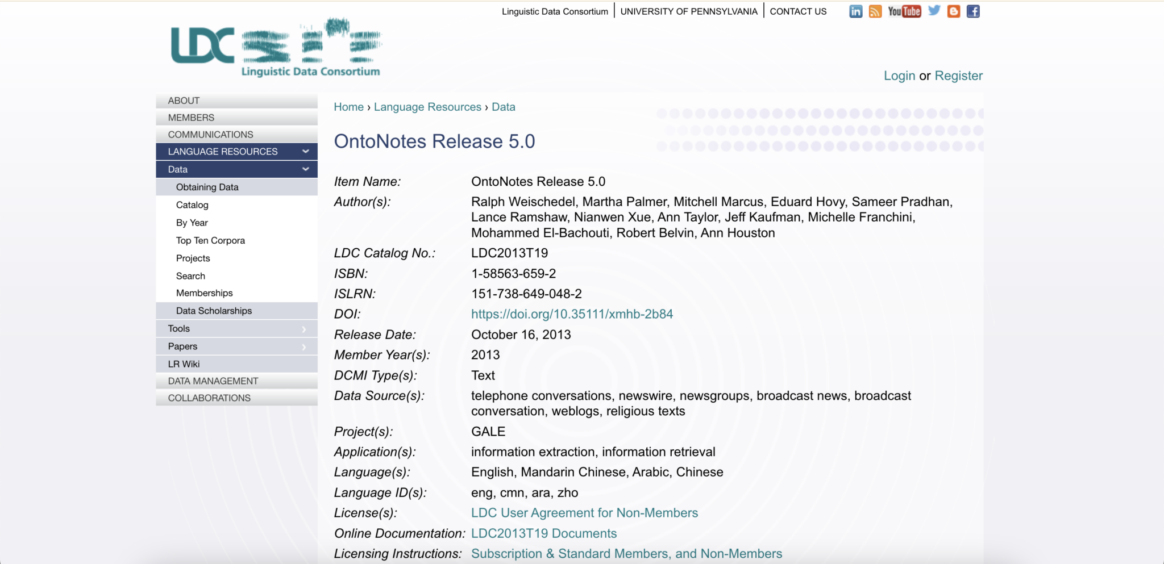Collapse the Data submenu chevron
Image resolution: width=1164 pixels, height=564 pixels.
[x=305, y=169]
